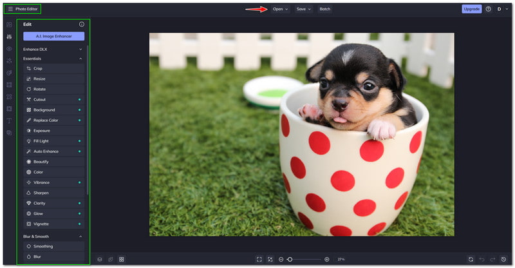The height and width of the screenshot is (268, 515).
Task: Open the Effects sparkle sidebar icon
Action: [9, 61]
